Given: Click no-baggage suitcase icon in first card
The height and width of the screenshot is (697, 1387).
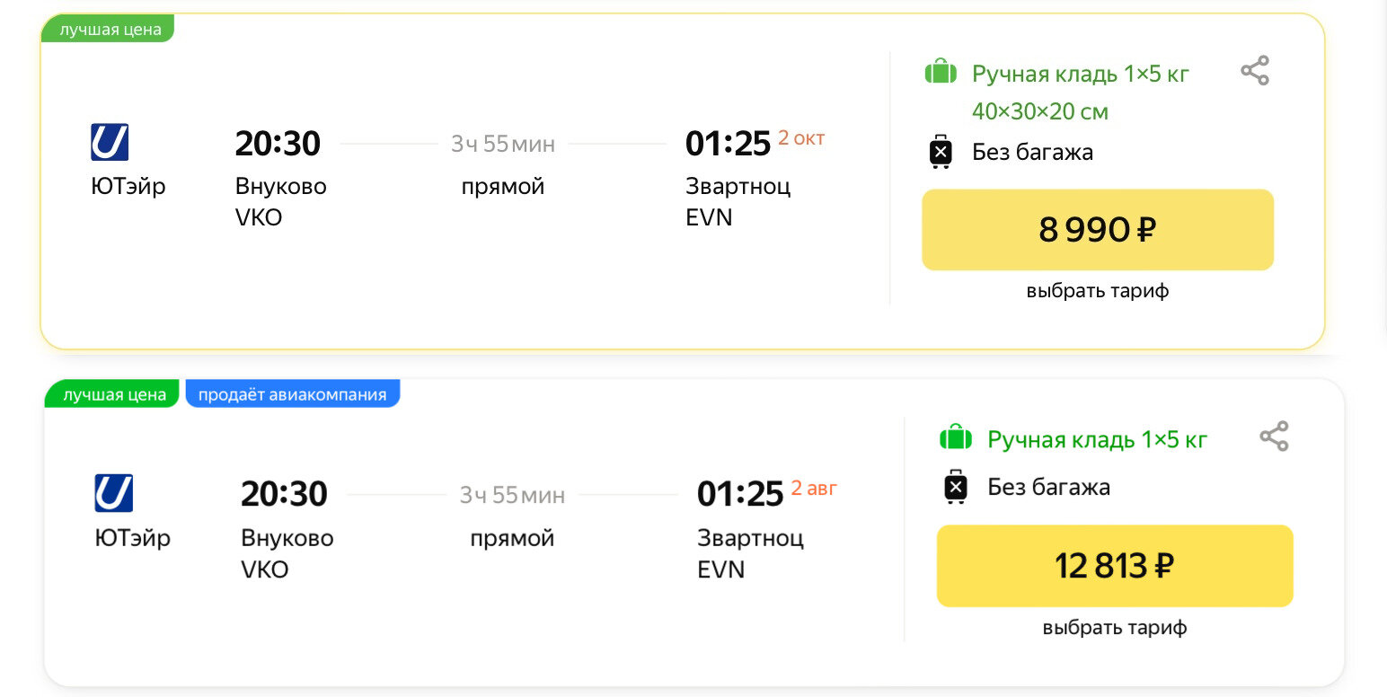Looking at the screenshot, I should click(x=941, y=152).
